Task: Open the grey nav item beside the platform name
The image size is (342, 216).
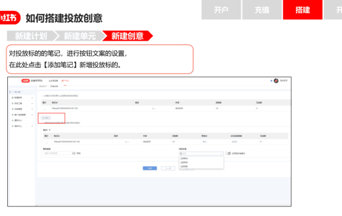Action: pos(53,81)
